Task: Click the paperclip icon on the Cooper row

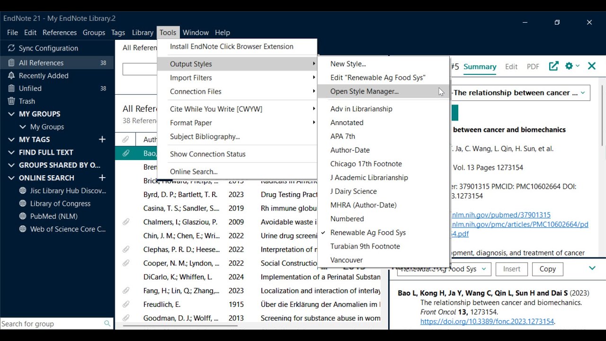Action: click(125, 263)
